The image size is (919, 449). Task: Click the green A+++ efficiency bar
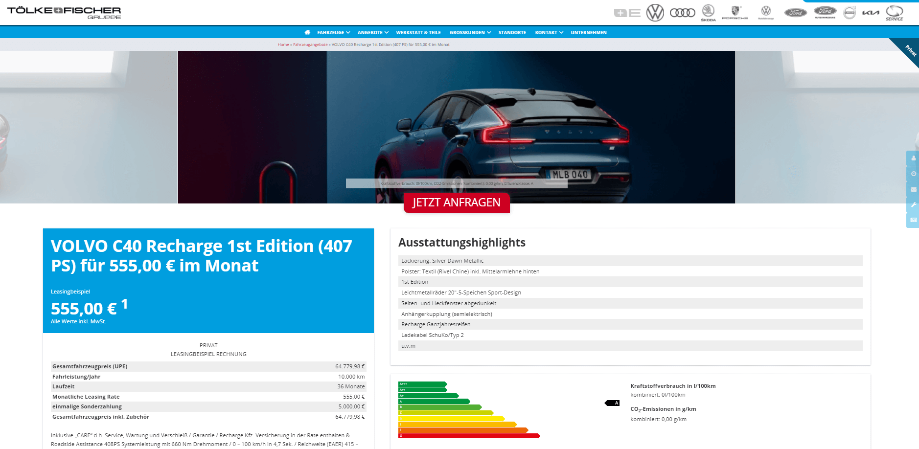[x=423, y=384]
